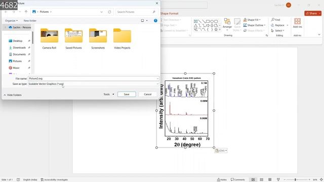The height and width of the screenshot is (182, 324).
Task: Switch to Normal view in the status bar
Action: click(253, 179)
